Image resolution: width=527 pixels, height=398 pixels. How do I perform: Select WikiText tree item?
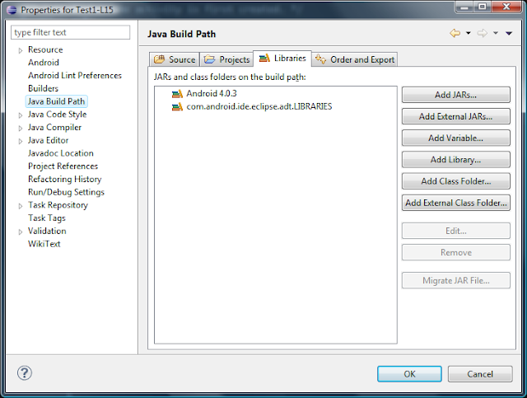point(44,244)
